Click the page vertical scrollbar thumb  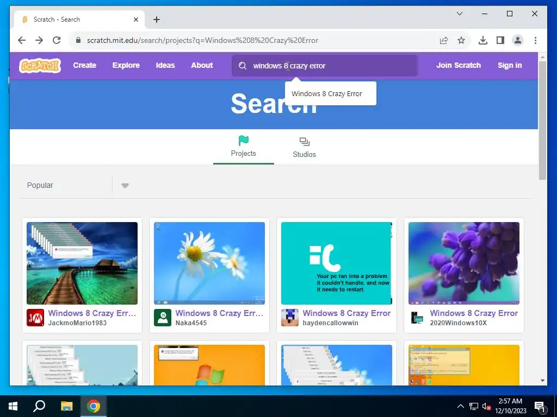542,120
